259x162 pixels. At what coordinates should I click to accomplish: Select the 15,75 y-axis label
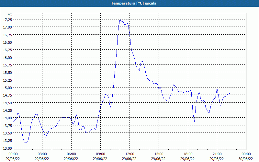tap(7, 65)
